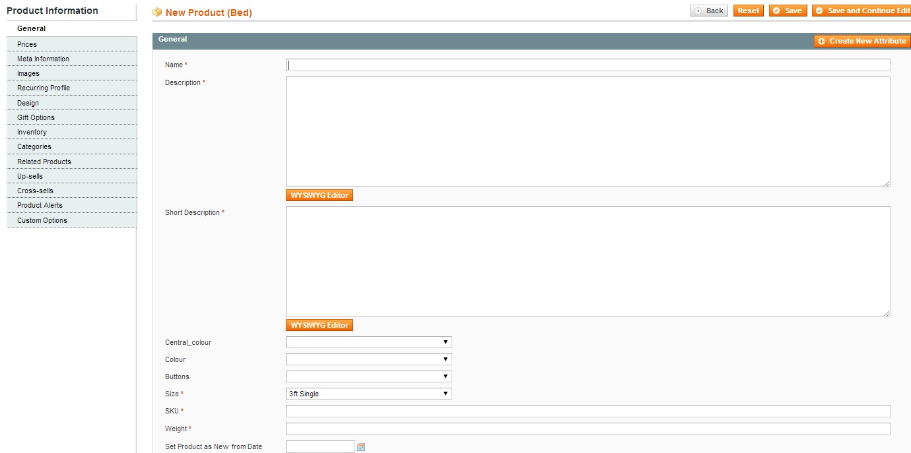
Task: Open the Central_colour dropdown
Action: [368, 342]
